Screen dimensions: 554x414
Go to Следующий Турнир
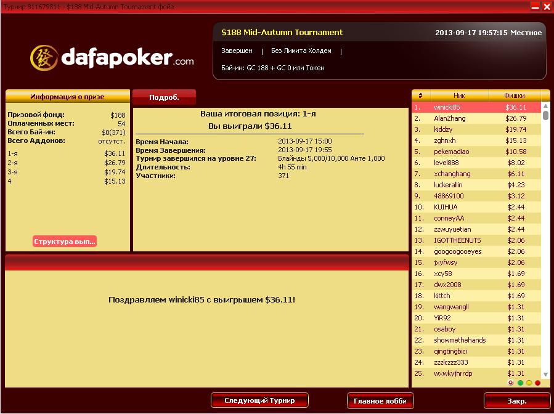[x=259, y=400]
